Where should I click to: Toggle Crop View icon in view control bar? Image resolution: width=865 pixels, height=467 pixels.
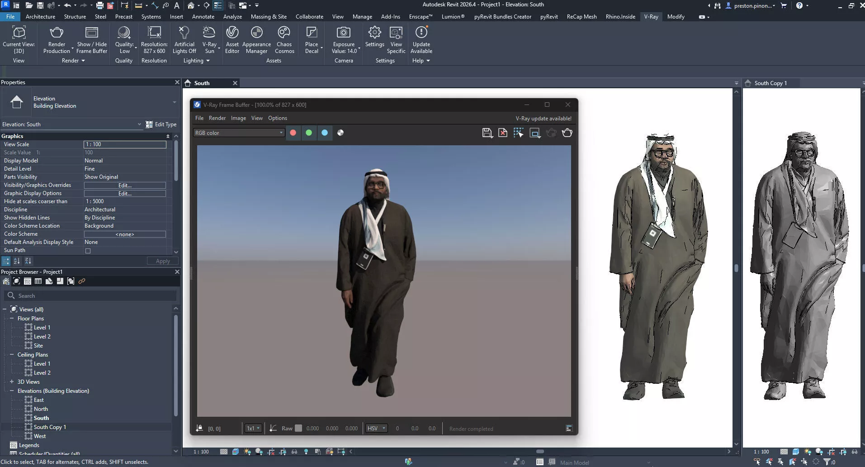(x=271, y=452)
